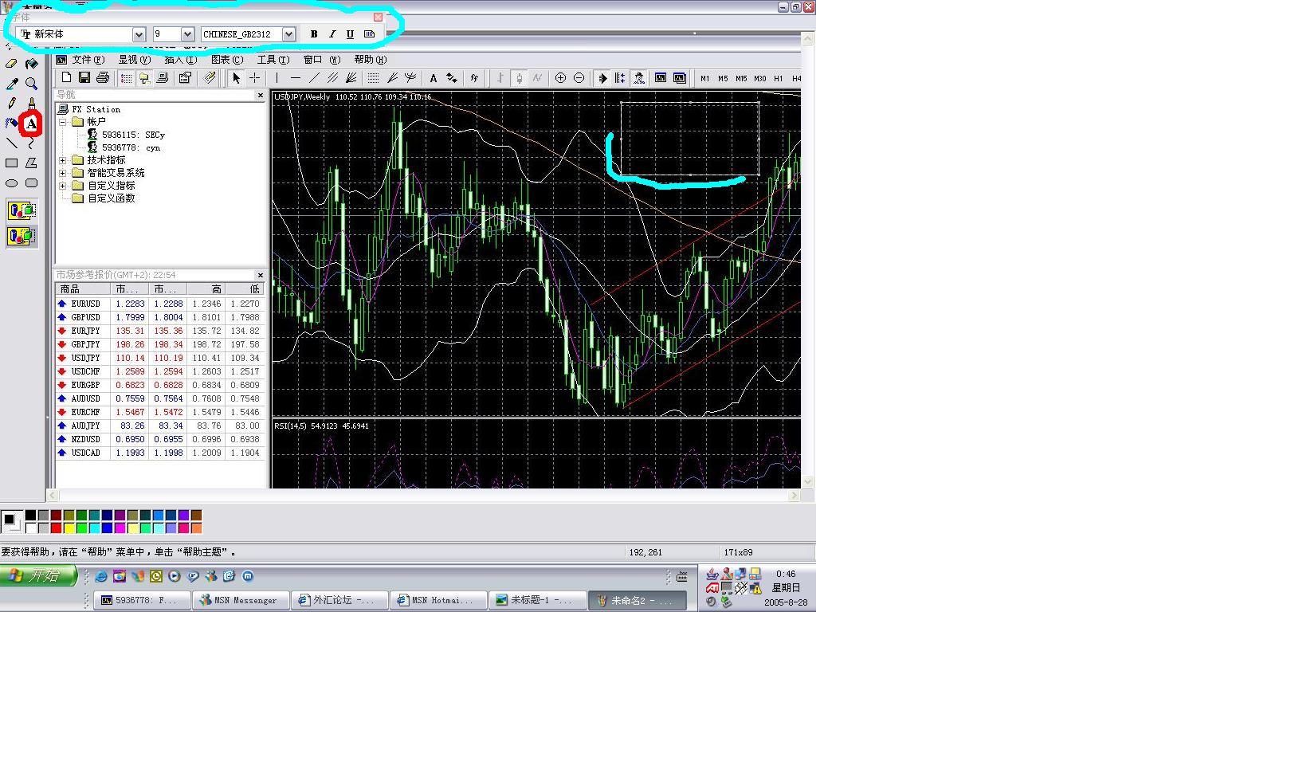
Task: Select the Ellipse shape tool
Action: 11,183
